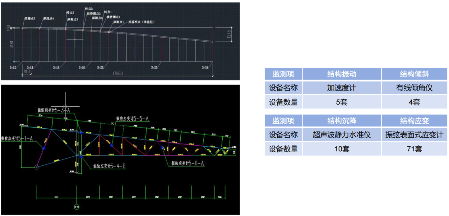The height and width of the screenshot is (216, 449).
Task: Click the S-28 axis label
Action: click(x=155, y=67)
